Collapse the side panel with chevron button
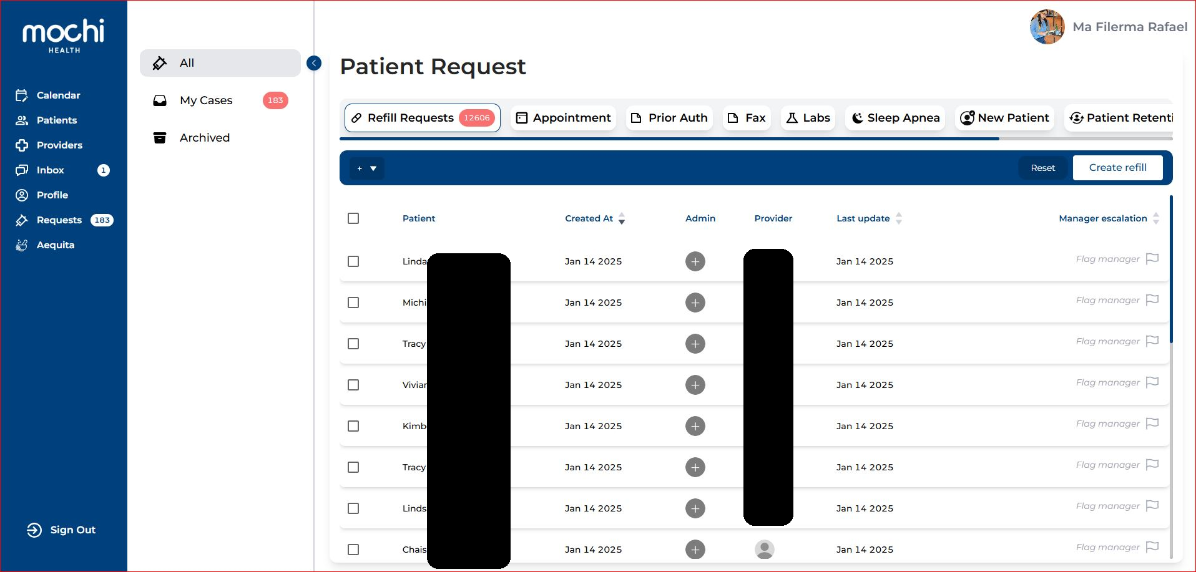The image size is (1196, 572). click(x=314, y=63)
